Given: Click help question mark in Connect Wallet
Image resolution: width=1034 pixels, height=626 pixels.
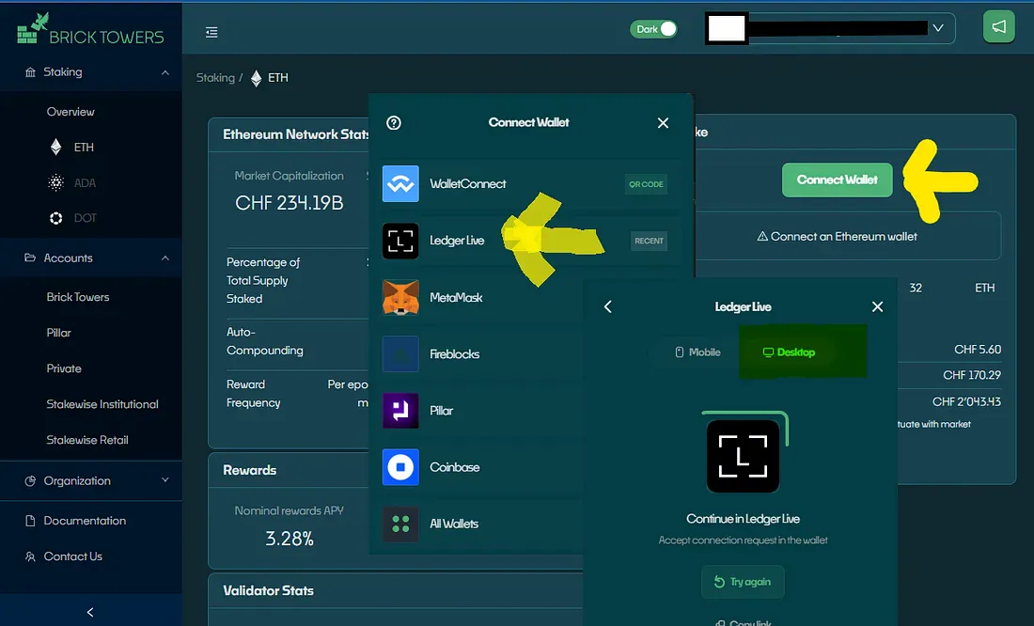Looking at the screenshot, I should click(x=394, y=123).
